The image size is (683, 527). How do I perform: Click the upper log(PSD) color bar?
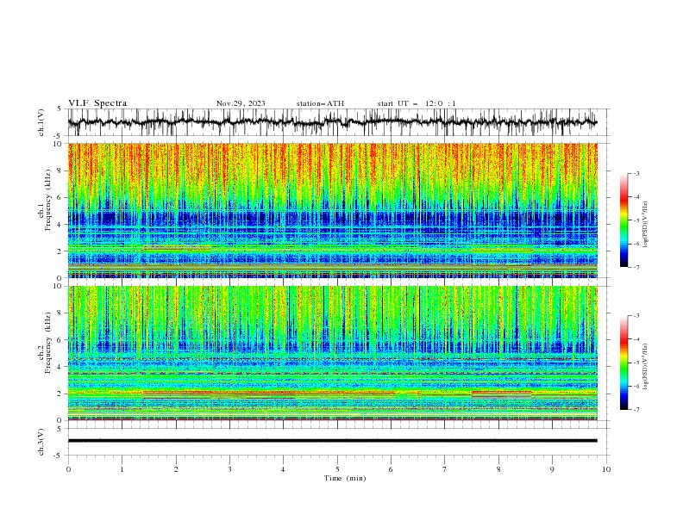[624, 220]
